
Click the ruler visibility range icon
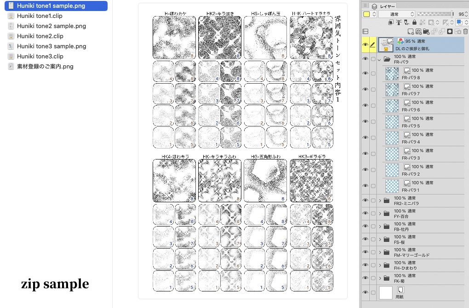point(446,23)
